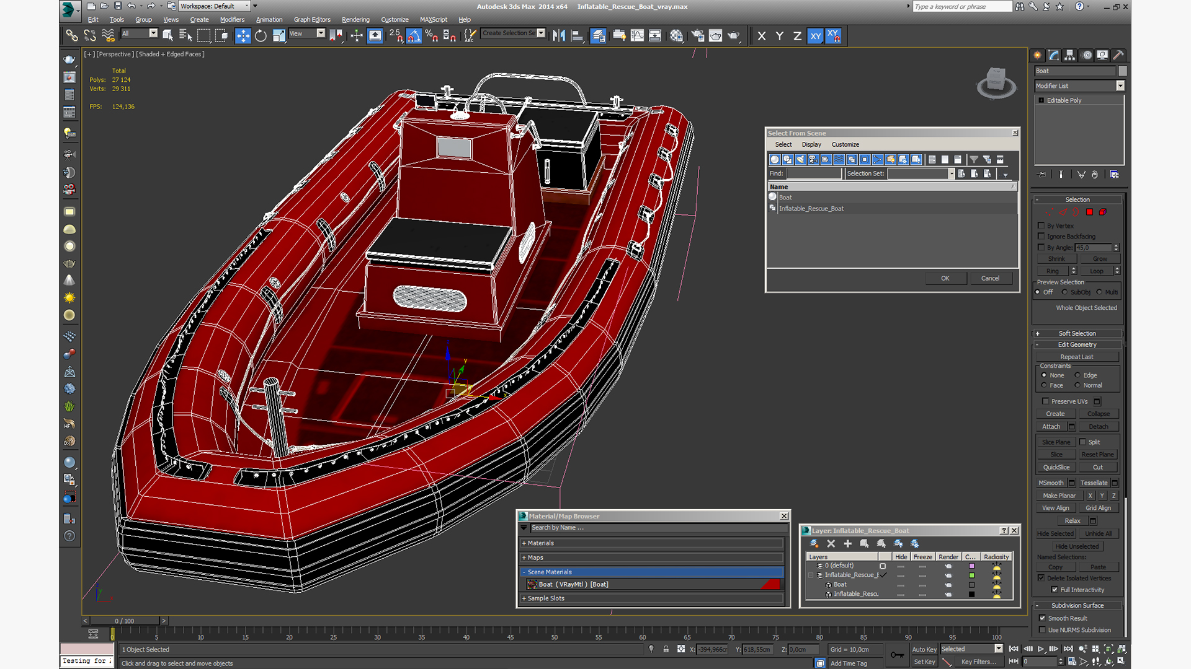
Task: Open the Manage Layers toolbar icon
Action: [x=598, y=36]
